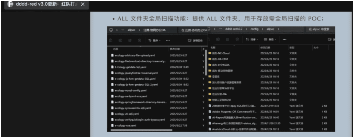This screenshot has width=353, height=137.
Task: Select ecology-syncuserinfo-sqli.yaml file name
Action: 133,108
